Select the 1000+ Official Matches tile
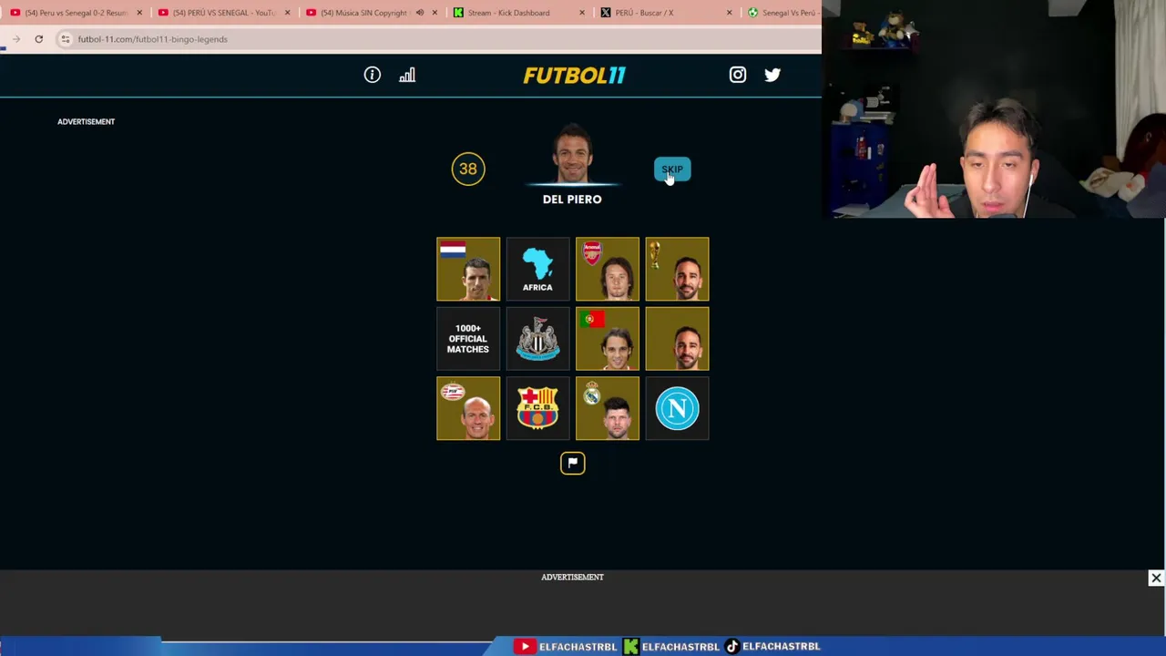The height and width of the screenshot is (656, 1166). coord(468,339)
